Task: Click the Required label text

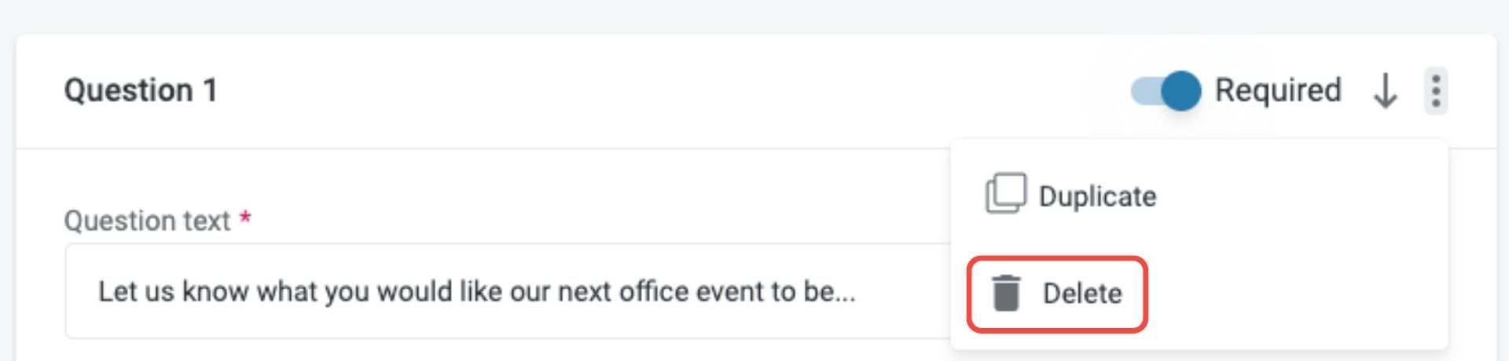Action: coord(1277,90)
